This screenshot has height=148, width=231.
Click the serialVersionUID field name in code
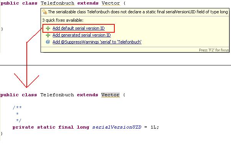click(117, 127)
